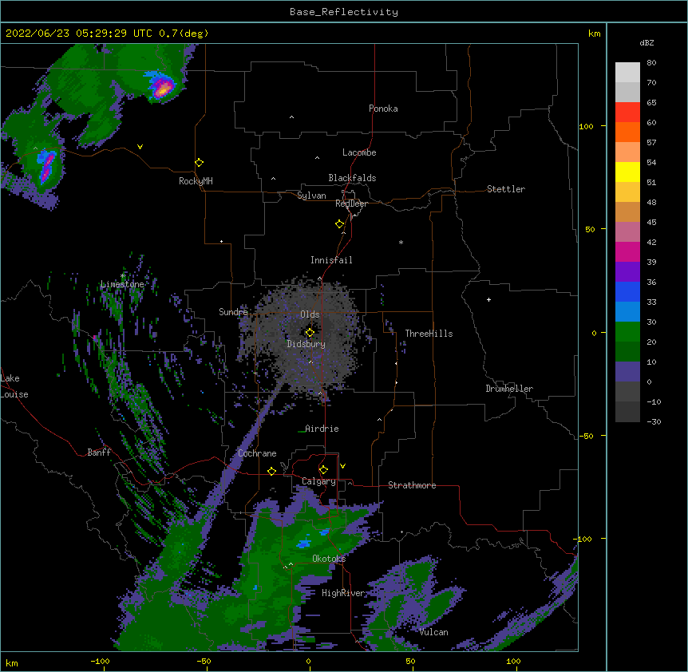This screenshot has width=688, height=672.
Task: Click the 10 dBZ slate-blue legend swatch
Action: (x=627, y=372)
